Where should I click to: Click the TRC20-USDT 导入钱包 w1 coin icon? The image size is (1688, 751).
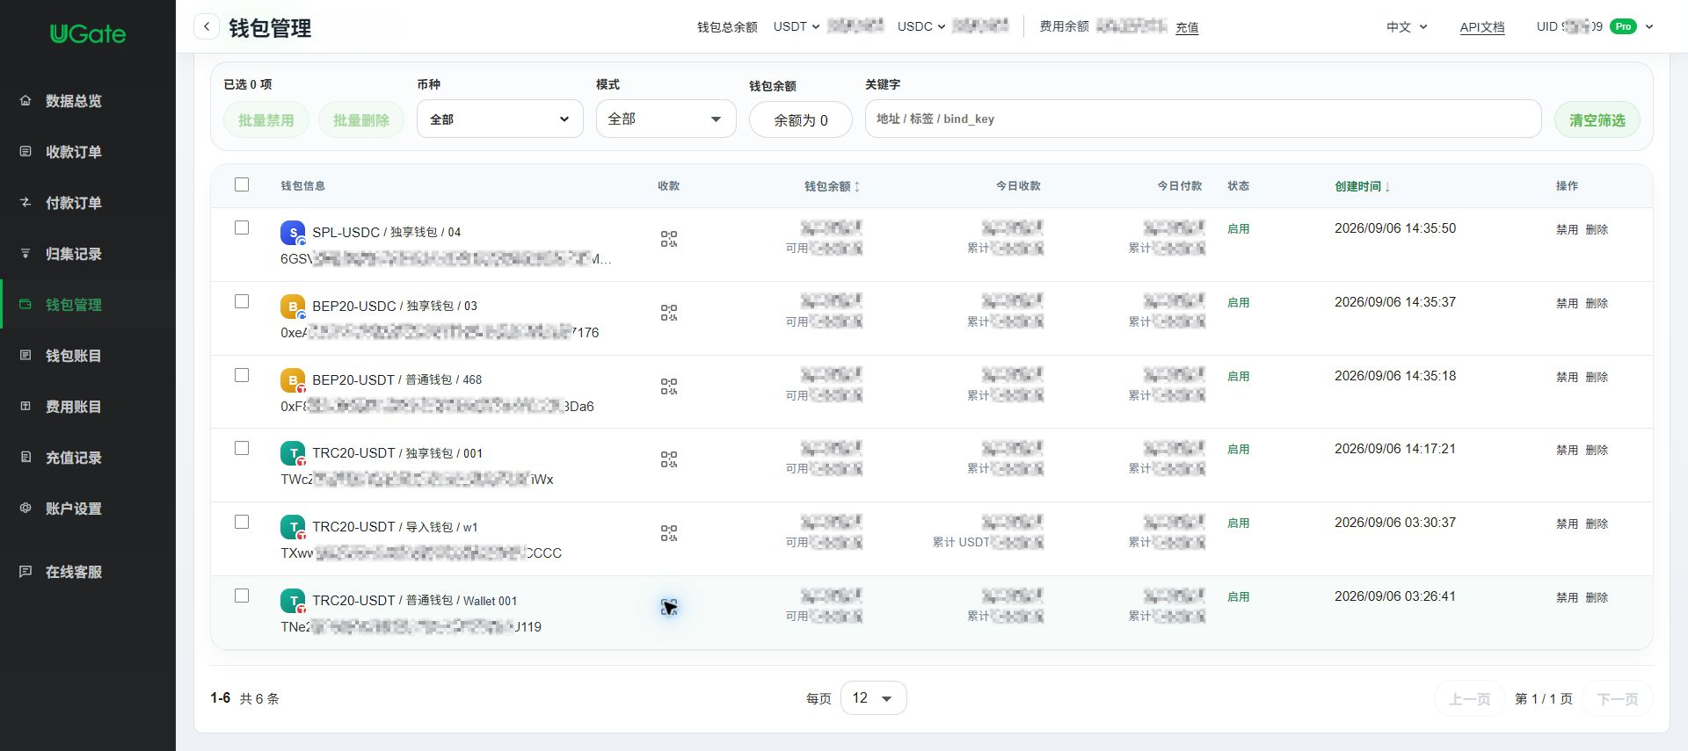click(x=293, y=527)
